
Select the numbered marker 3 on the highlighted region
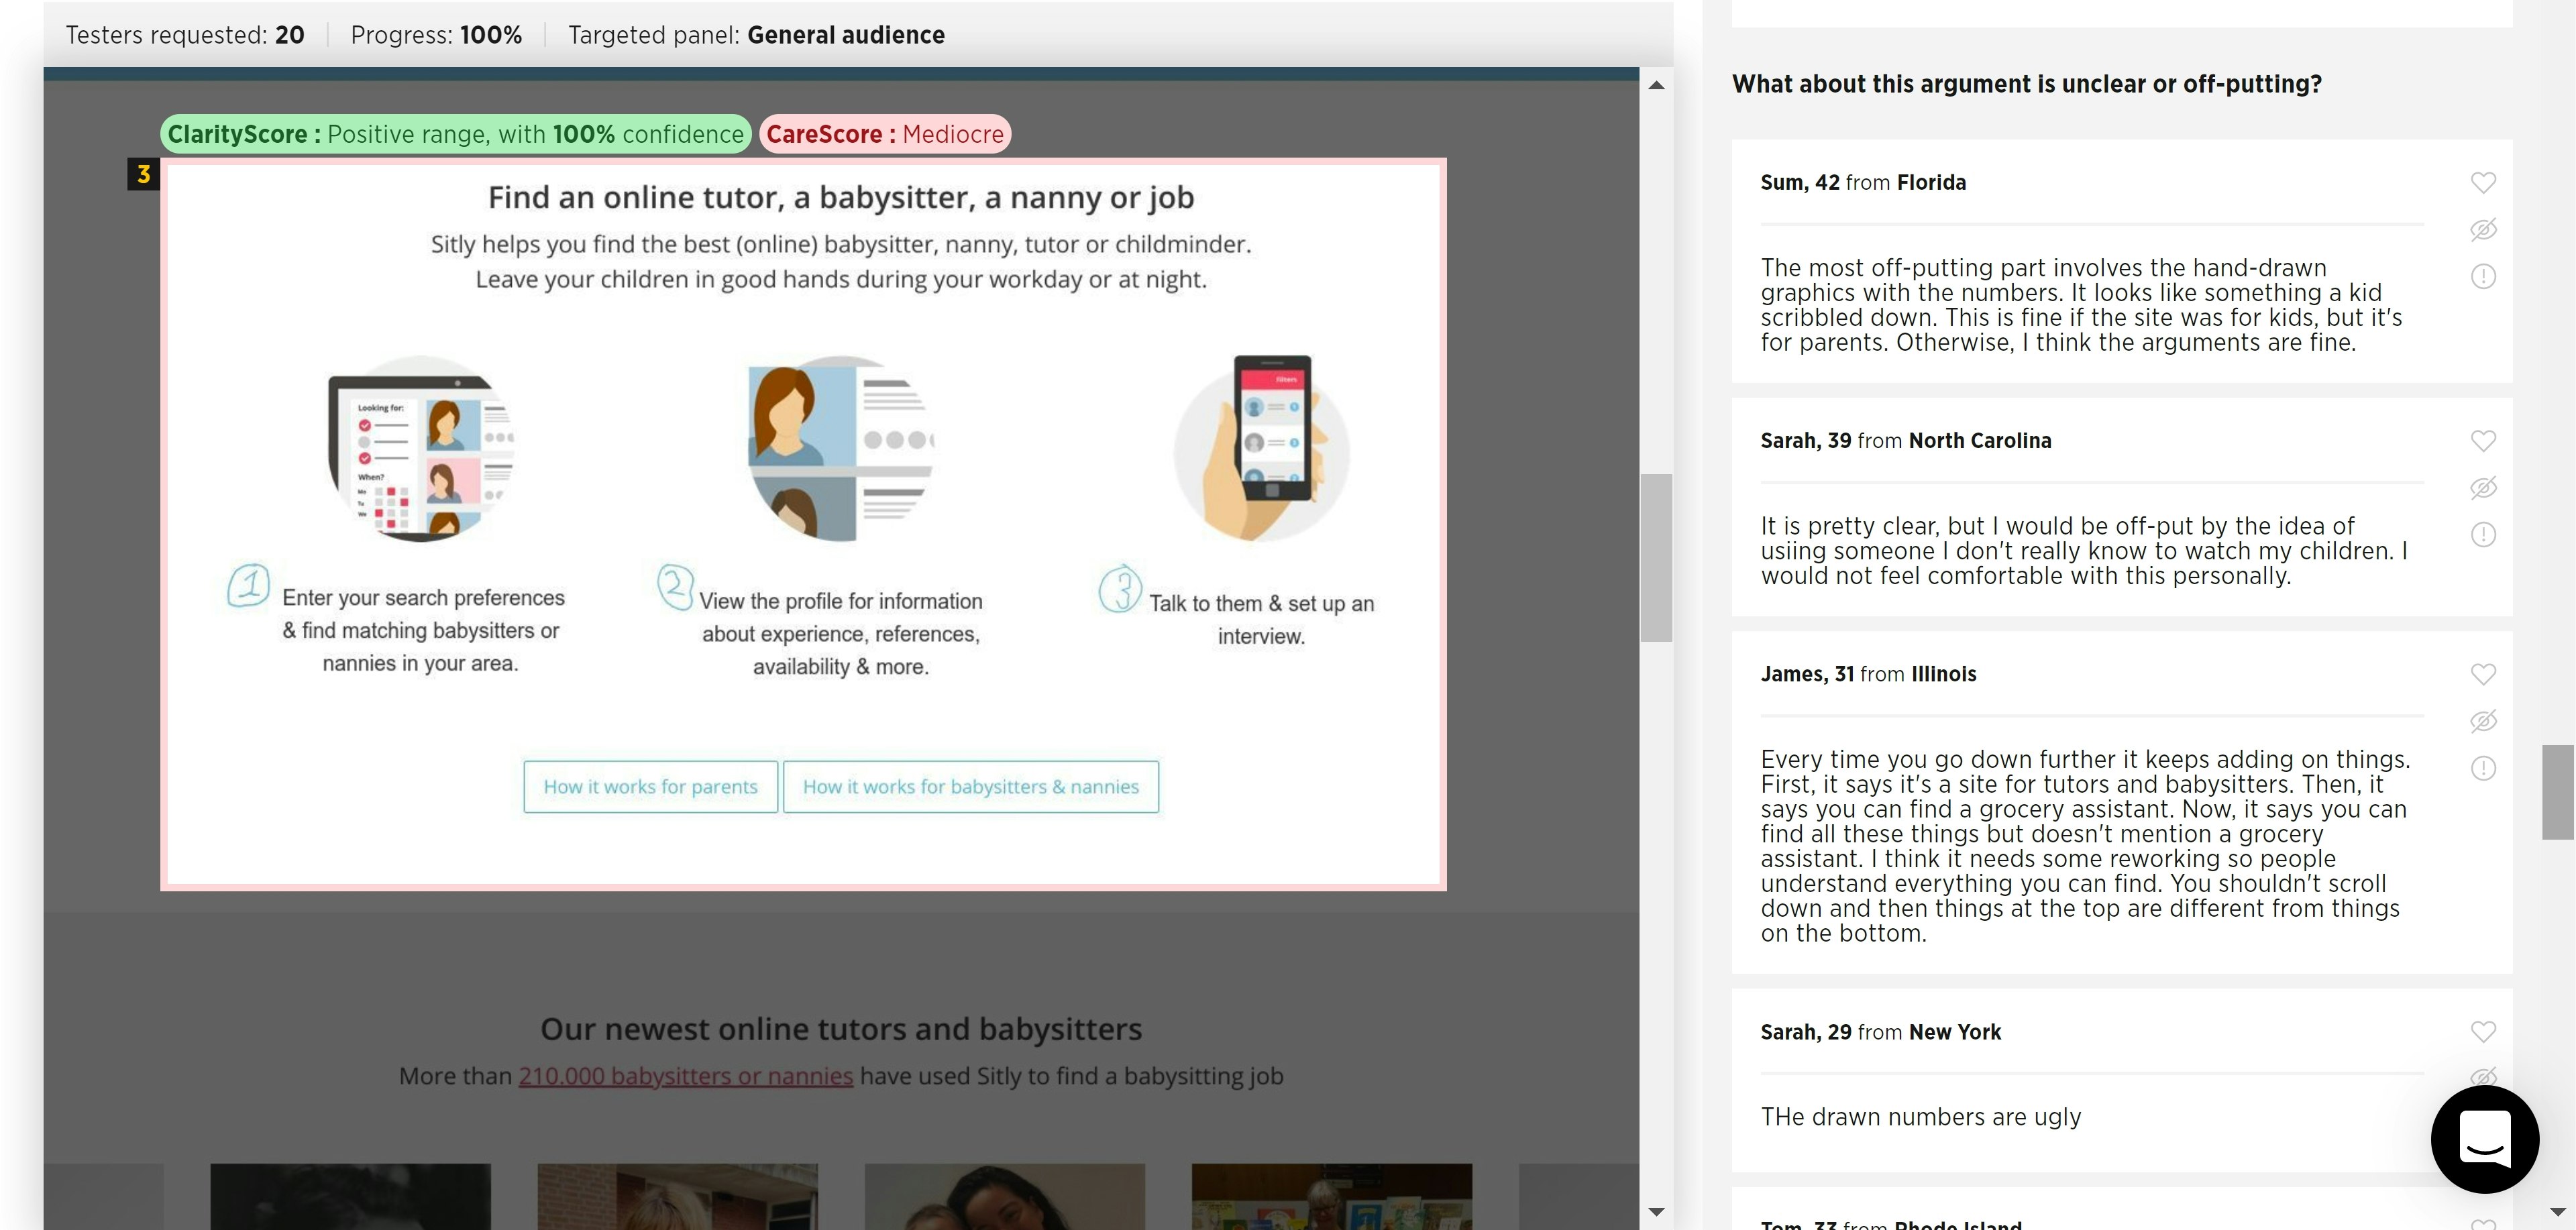tap(144, 174)
